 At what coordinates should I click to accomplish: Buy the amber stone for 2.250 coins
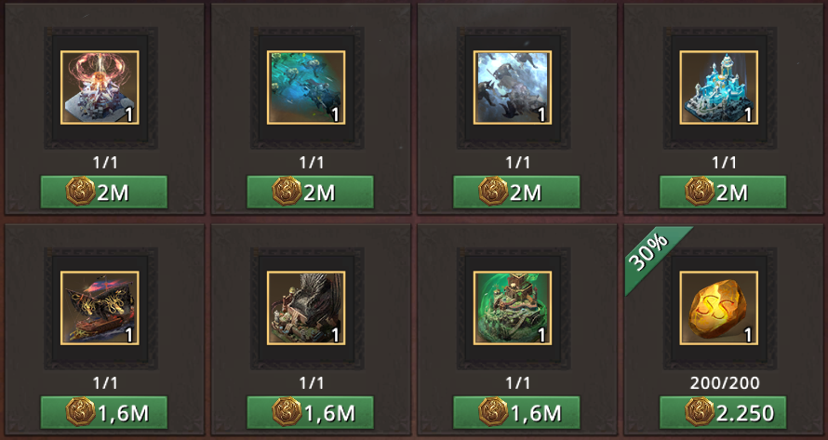tap(723, 412)
